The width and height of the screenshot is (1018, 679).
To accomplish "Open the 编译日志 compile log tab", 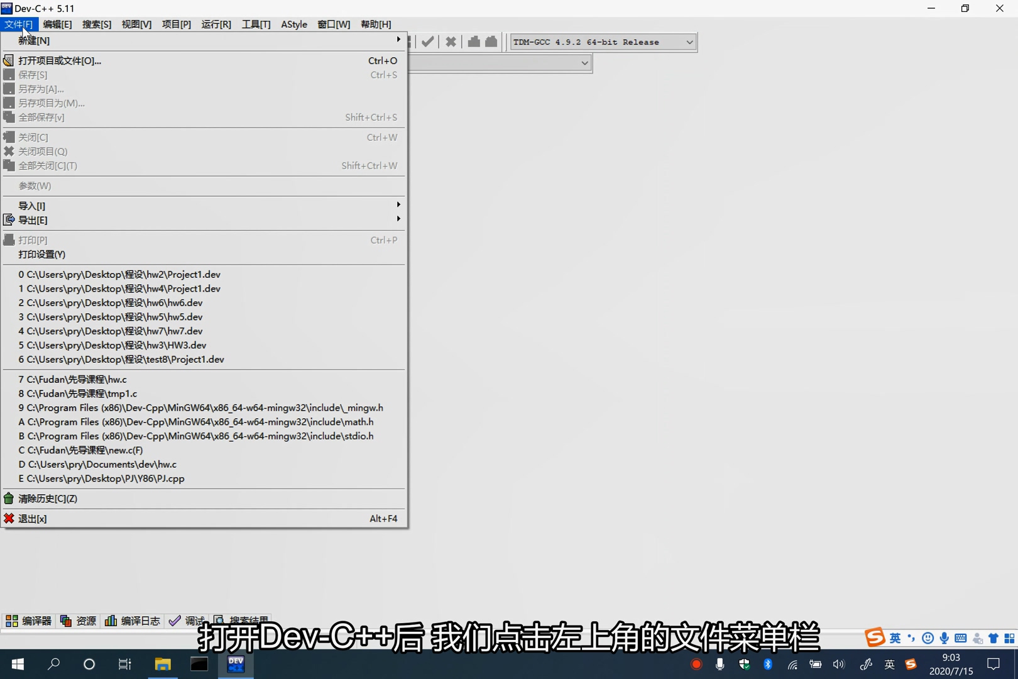I will coord(133,621).
